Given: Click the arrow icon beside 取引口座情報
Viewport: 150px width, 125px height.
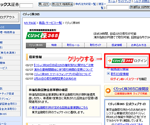Looking at the screenshot, I should [x=108, y=74].
